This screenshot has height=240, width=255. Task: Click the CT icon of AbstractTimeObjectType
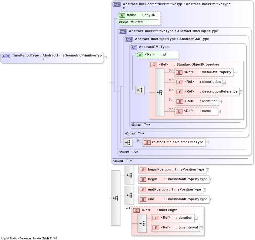(x=129, y=39)
